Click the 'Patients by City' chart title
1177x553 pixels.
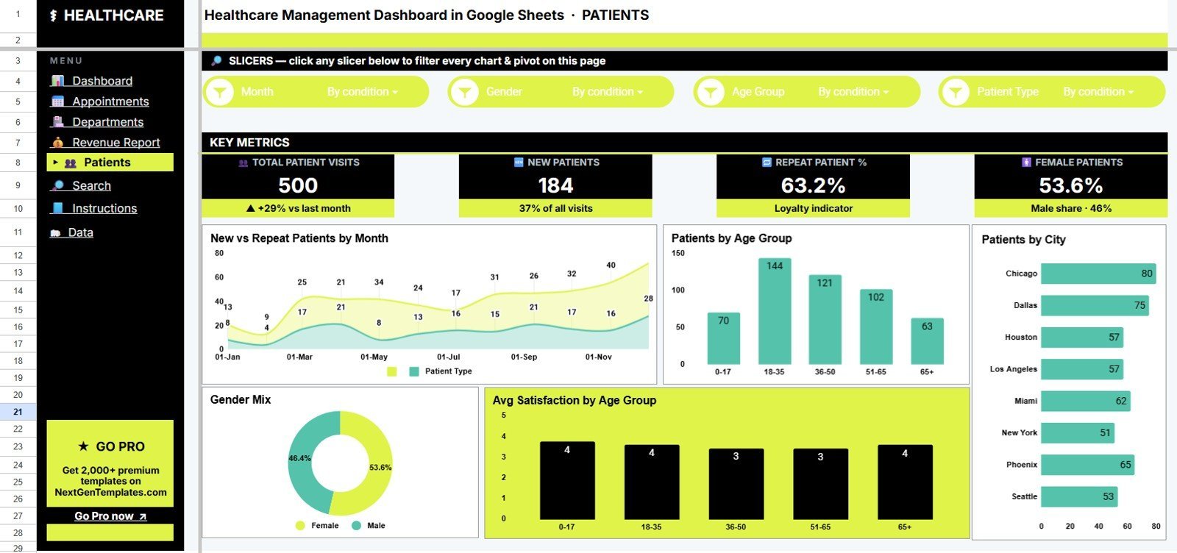[1023, 240]
